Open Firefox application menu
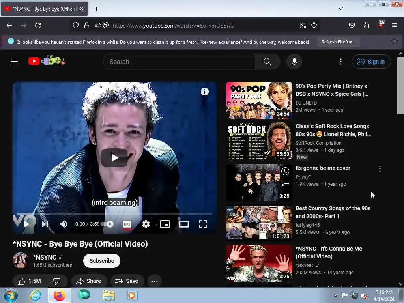404x303 pixels. click(x=395, y=25)
